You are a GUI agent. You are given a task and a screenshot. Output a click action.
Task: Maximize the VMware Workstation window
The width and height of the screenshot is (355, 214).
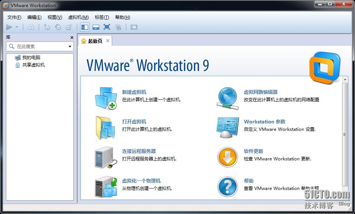click(x=330, y=4)
